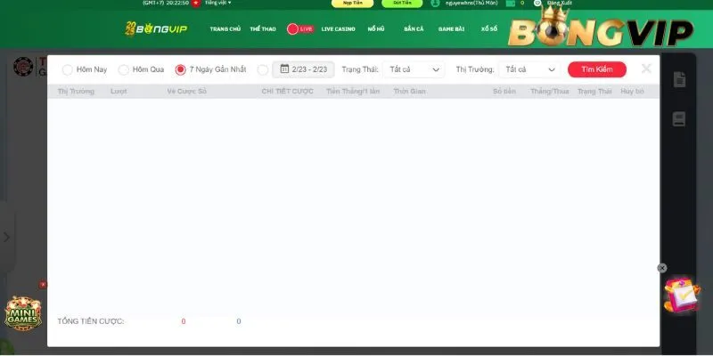Click the calendar icon in date field
Image resolution: width=713 pixels, height=356 pixels.
[x=284, y=69]
